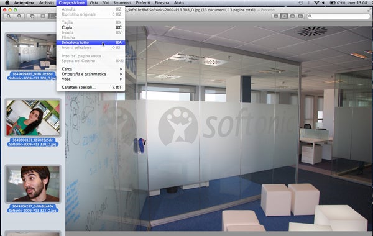Open the Preferiti menu
This screenshot has height=236, width=373.
coord(143,3)
